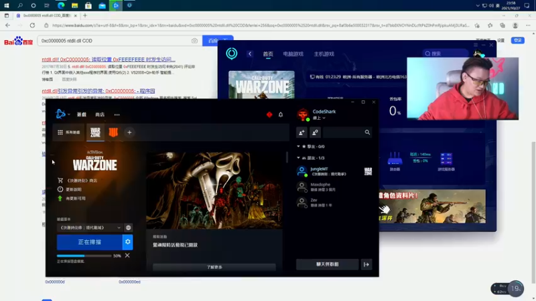
Task: Click the learn more button under banner
Action: click(214, 267)
